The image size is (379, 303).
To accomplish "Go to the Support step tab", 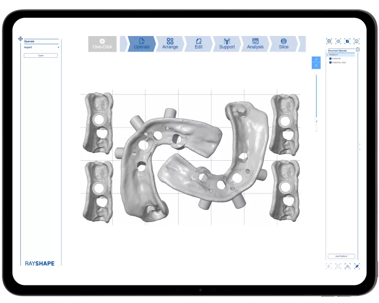I will [x=227, y=44].
